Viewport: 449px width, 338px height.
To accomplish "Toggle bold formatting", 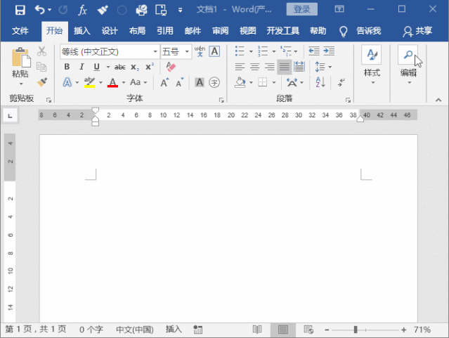I will click(x=67, y=67).
